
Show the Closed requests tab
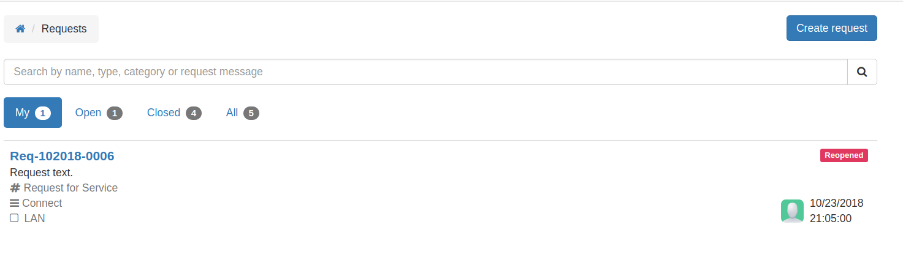click(x=174, y=113)
